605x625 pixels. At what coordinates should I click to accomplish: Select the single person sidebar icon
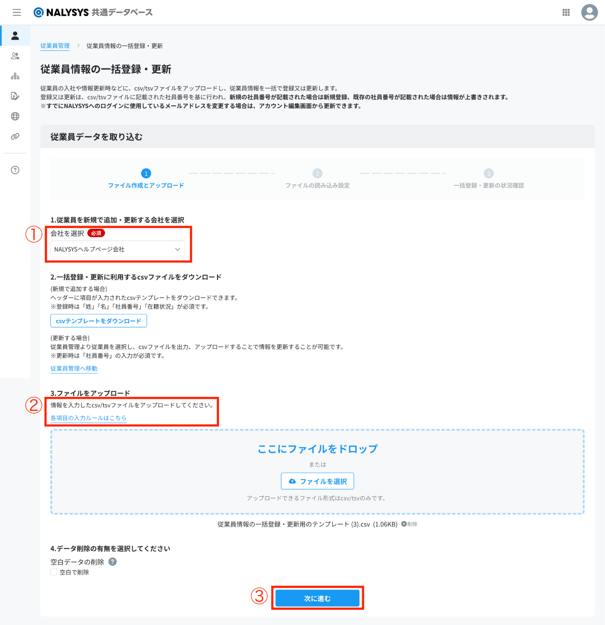pos(15,36)
